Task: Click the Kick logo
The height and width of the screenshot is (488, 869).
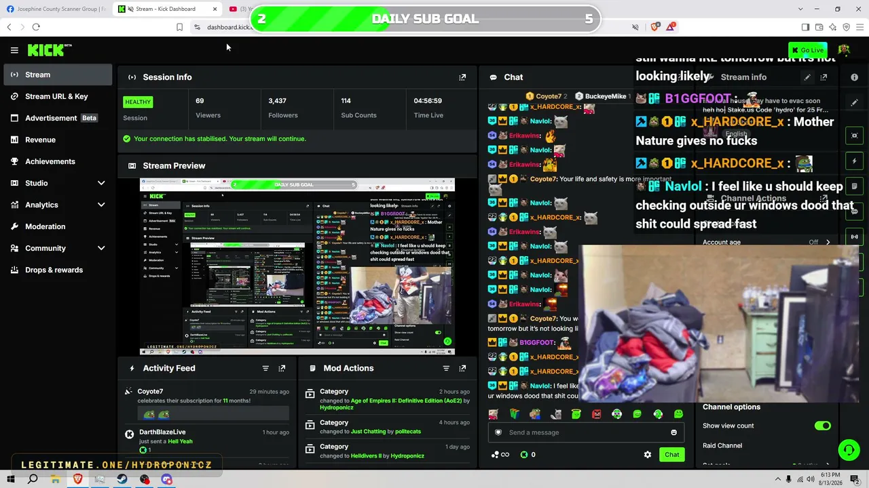Action: 49,50
